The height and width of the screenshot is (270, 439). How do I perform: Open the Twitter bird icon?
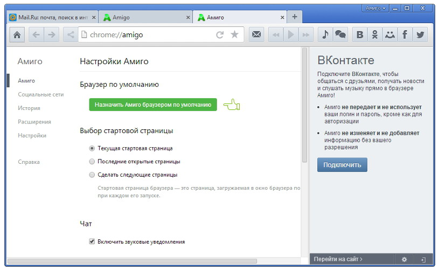tap(420, 34)
